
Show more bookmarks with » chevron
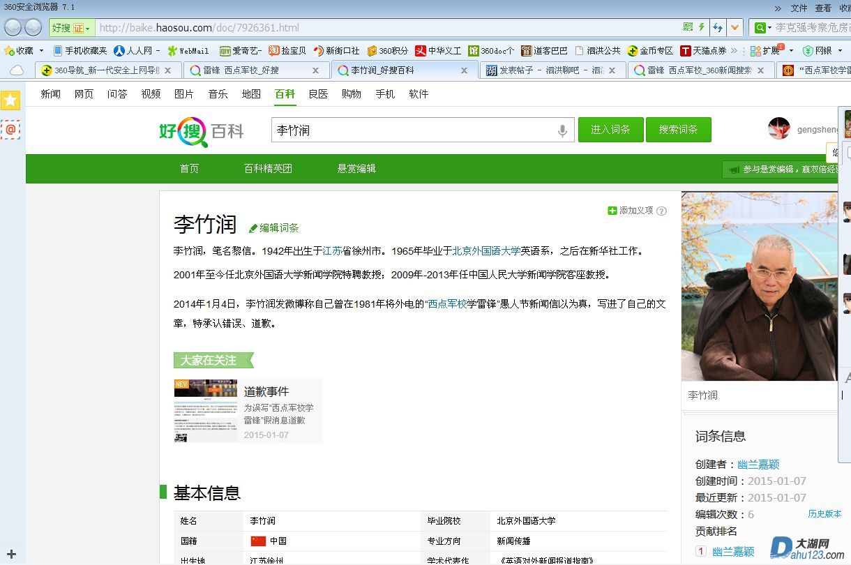(x=734, y=50)
